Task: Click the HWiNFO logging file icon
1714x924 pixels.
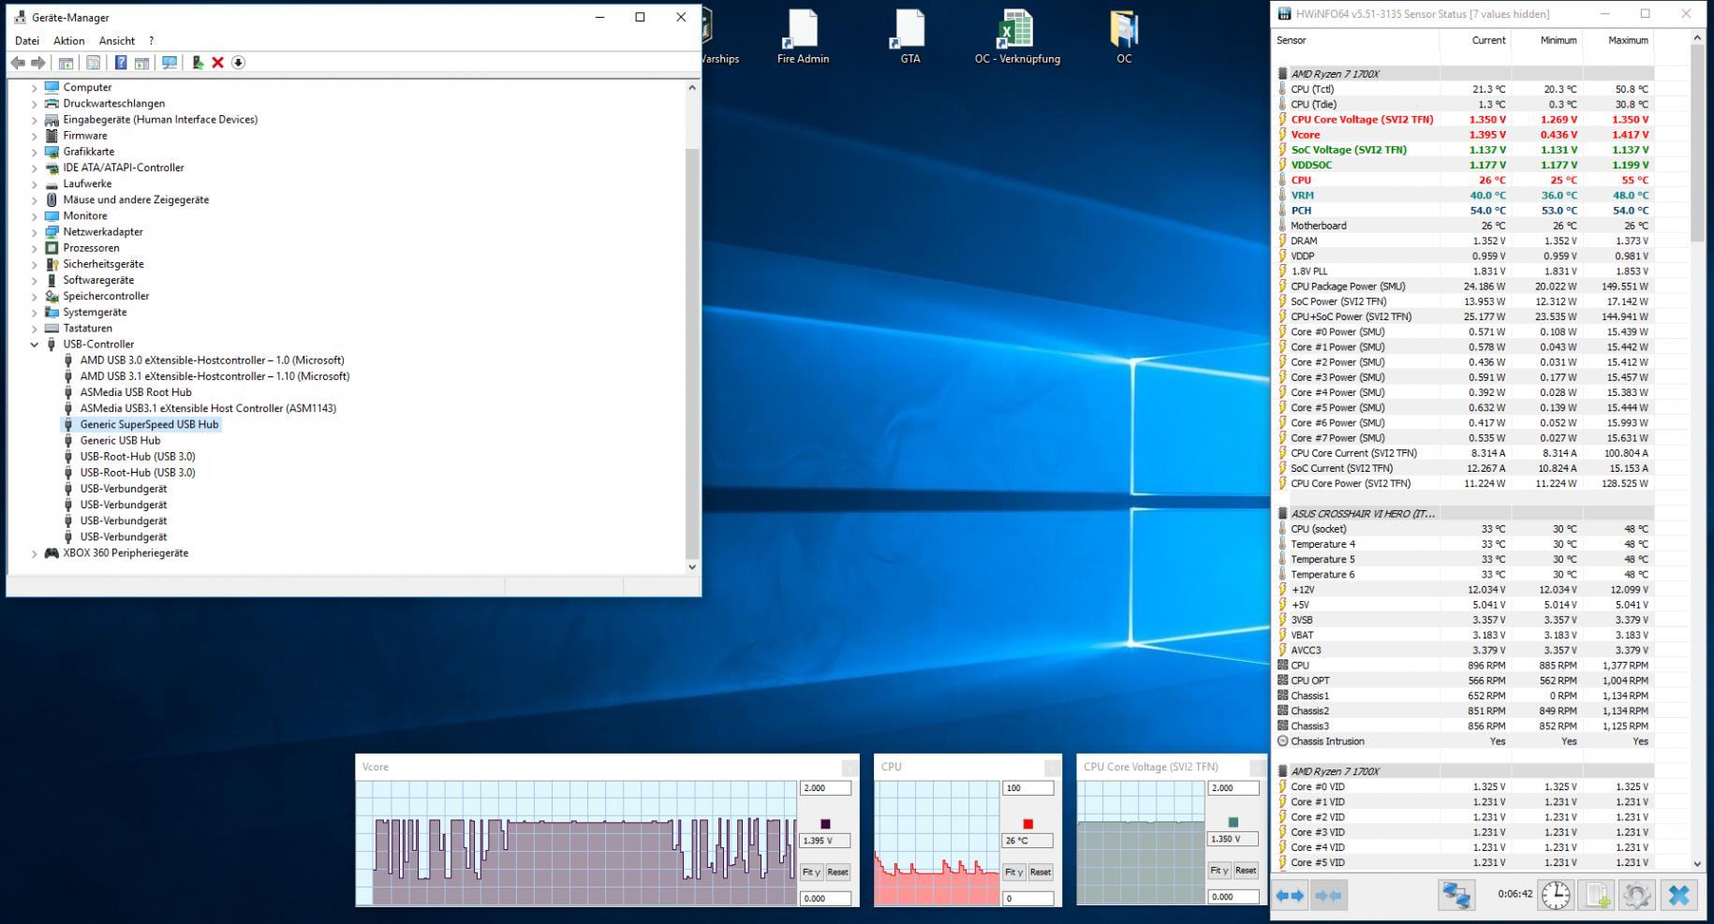Action: [1598, 895]
